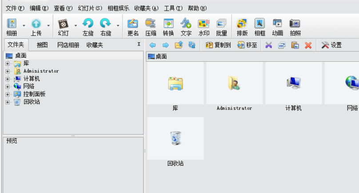This screenshot has width=359, height=193.
Task: Expand the 计算机 tree node
Action: [8, 79]
